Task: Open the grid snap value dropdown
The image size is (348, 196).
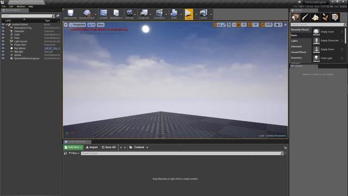Action: coord(244,24)
